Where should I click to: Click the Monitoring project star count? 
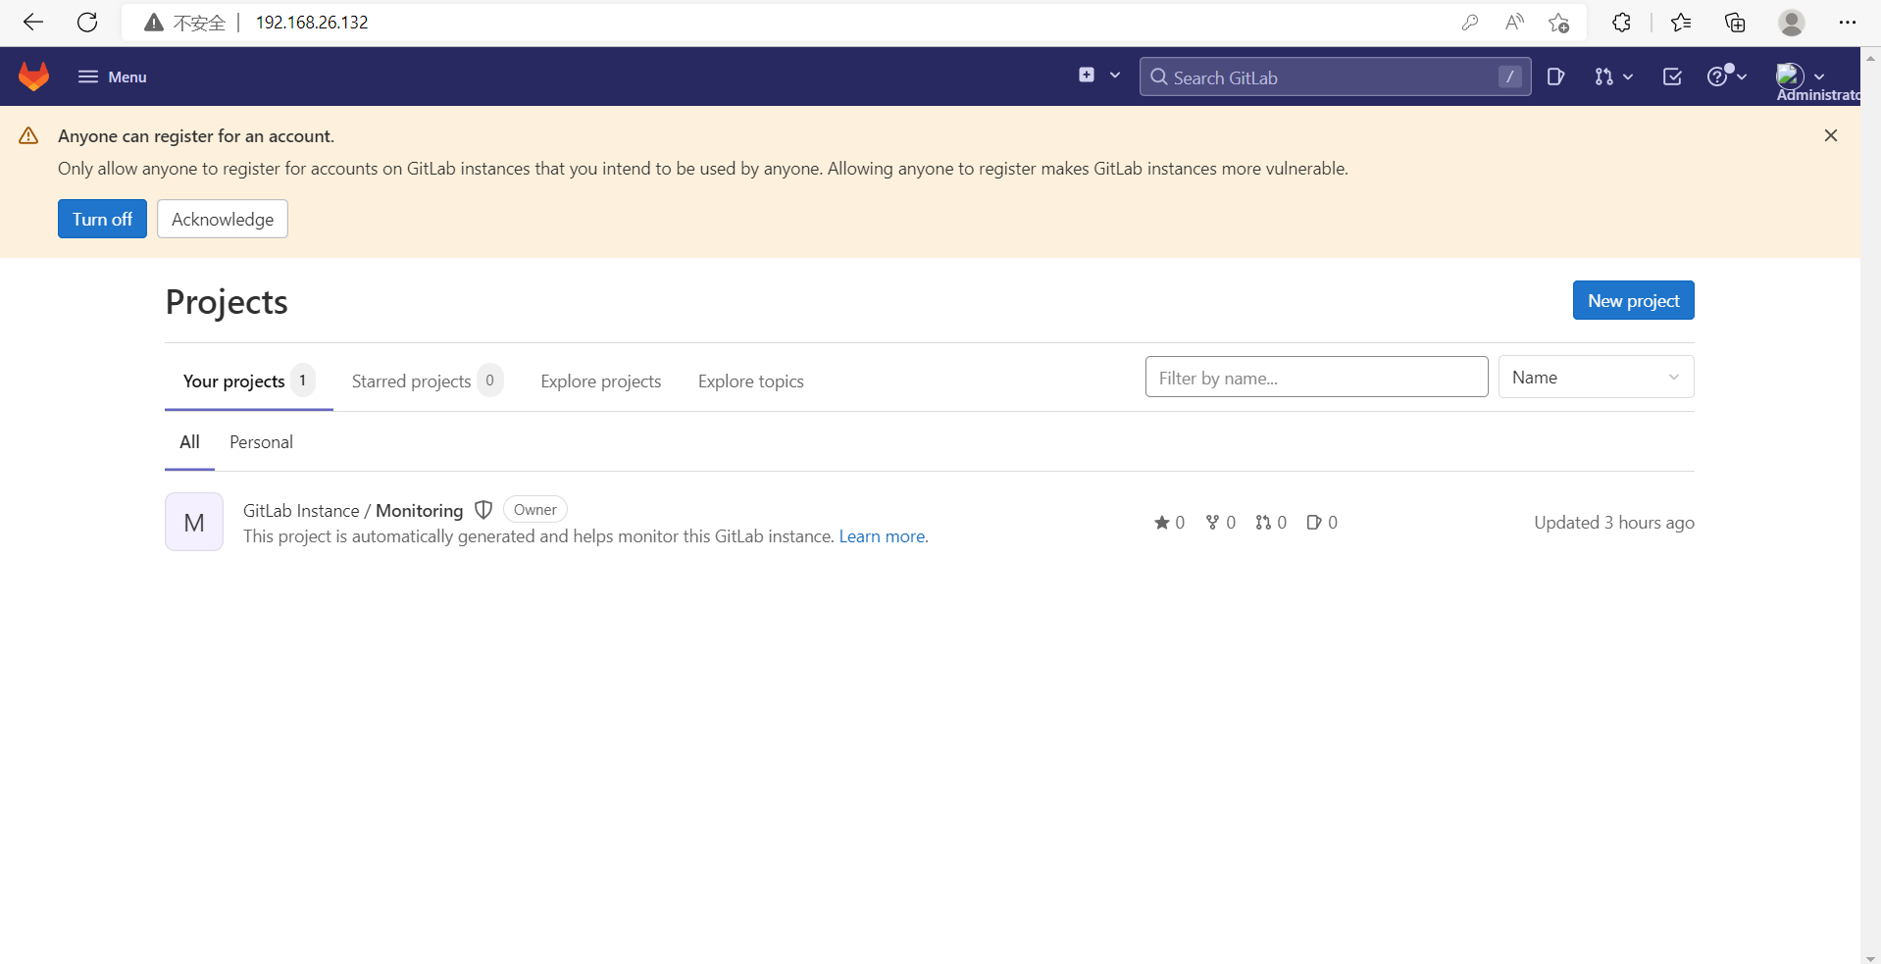point(1169,523)
